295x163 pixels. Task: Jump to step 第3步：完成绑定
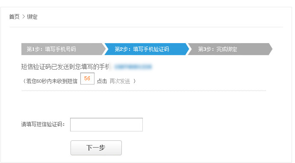point(218,49)
